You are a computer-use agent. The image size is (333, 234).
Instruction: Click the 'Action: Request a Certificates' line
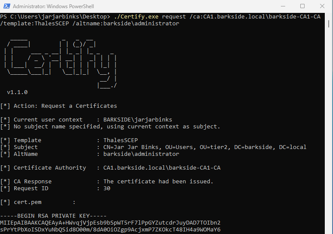pos(65,106)
